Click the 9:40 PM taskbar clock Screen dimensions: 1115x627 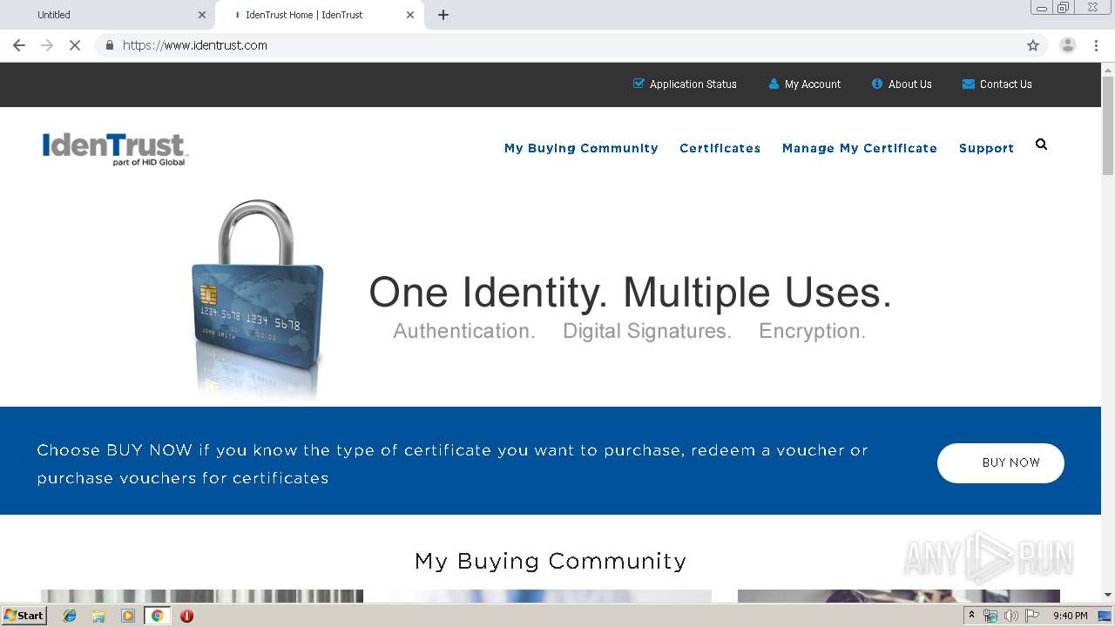click(x=1070, y=616)
